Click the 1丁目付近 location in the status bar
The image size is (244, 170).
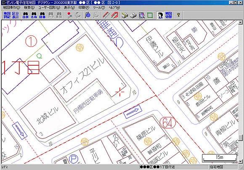157,167
